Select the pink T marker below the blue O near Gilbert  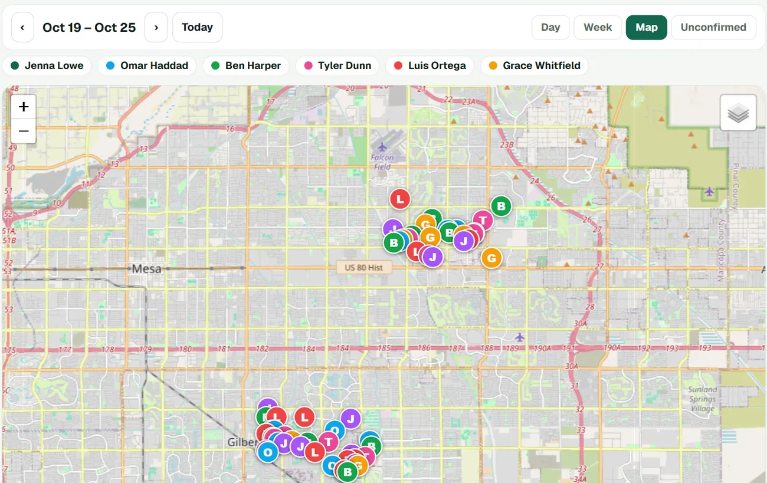point(328,442)
